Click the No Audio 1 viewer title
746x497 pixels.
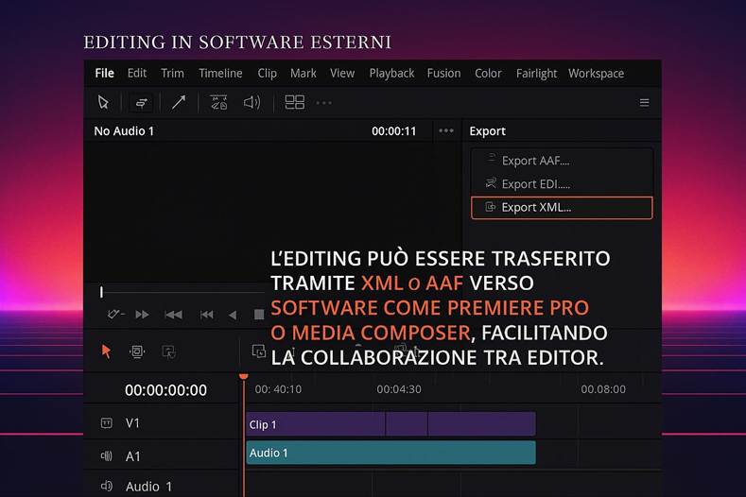124,131
